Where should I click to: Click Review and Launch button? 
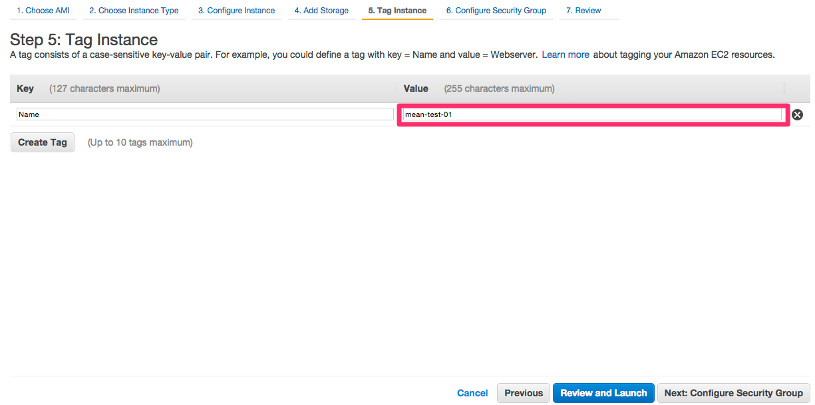603,393
